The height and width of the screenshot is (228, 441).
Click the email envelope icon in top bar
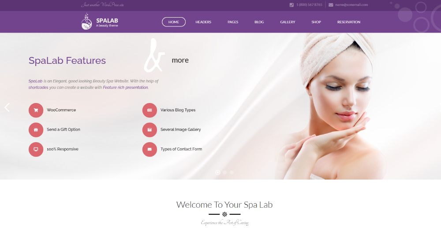click(331, 5)
